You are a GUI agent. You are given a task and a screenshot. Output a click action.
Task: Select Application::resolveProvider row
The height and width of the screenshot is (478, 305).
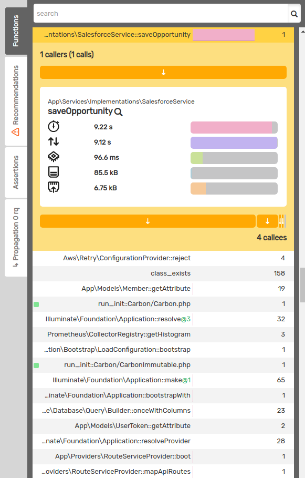click(163, 441)
